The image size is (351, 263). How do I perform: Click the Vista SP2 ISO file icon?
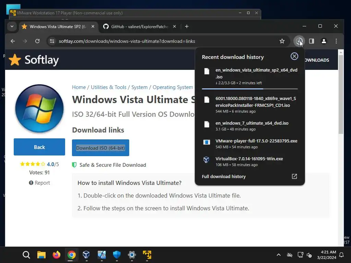click(207, 71)
